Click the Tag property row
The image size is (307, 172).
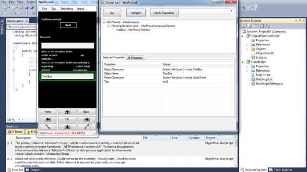pos(168,82)
